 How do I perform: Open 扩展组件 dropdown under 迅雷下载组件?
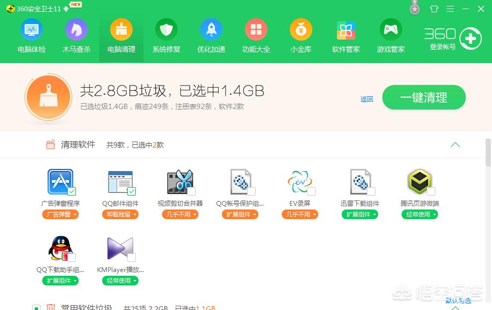click(x=360, y=214)
